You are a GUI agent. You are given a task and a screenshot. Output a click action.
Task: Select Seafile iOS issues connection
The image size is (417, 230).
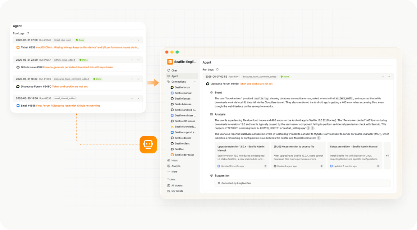(185, 121)
